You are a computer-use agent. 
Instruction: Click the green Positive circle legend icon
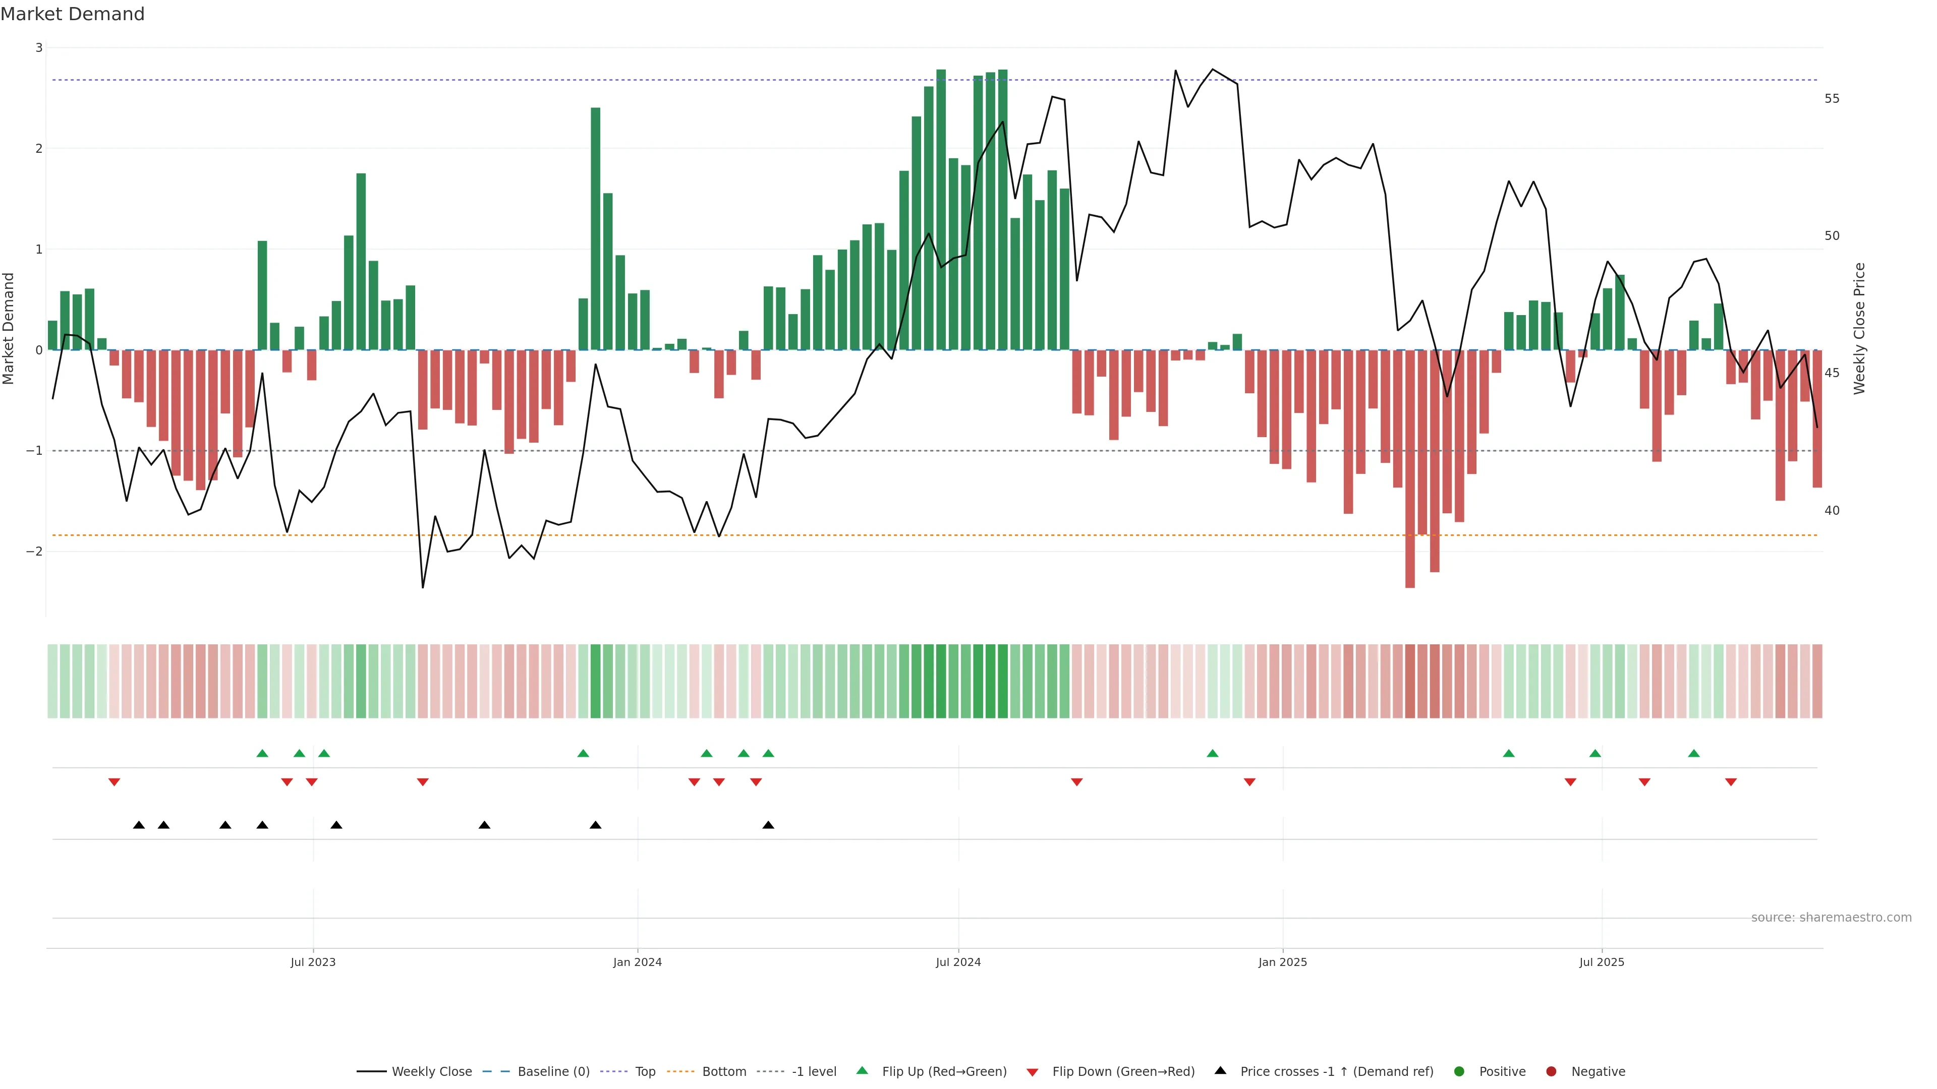pos(1459,1072)
